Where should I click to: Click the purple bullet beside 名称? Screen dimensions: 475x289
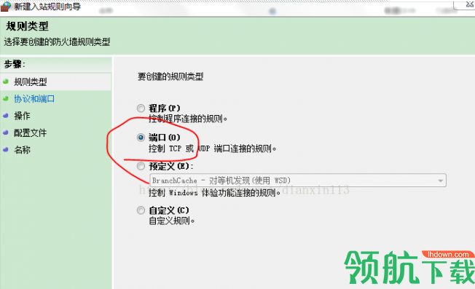[x=5, y=149]
